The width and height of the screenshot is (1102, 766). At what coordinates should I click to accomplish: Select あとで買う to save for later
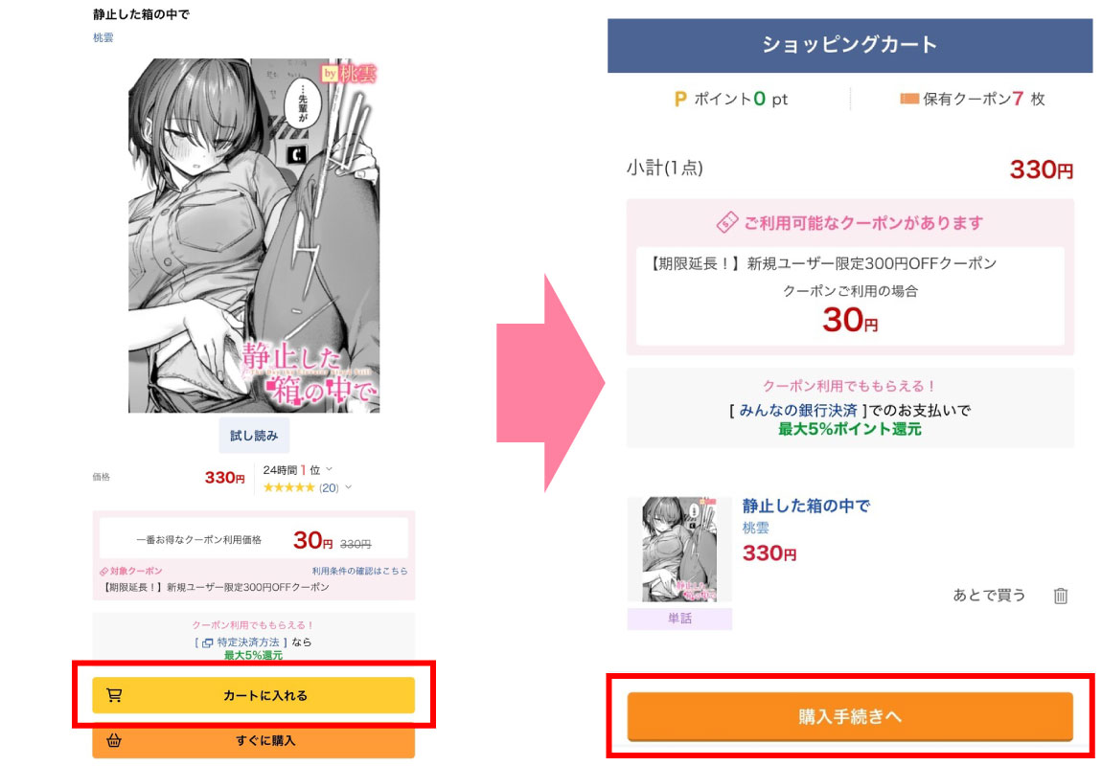[x=989, y=596]
